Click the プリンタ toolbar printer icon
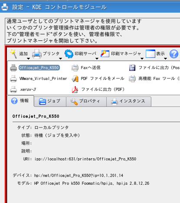This screenshot has width=180, height=203. [x=37, y=54]
